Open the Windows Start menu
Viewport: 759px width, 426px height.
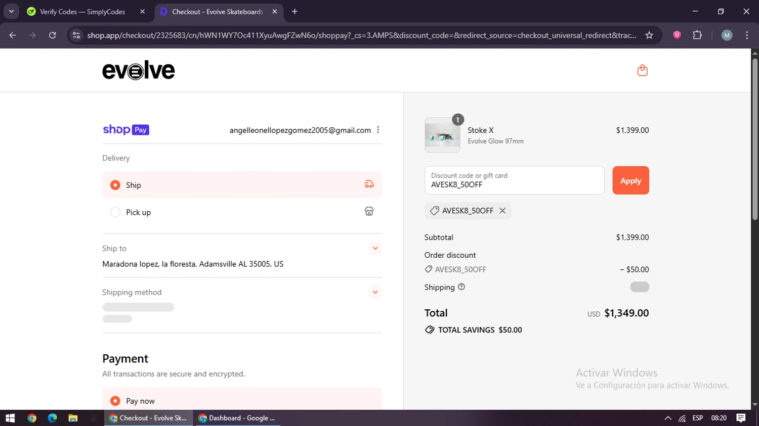(10, 418)
